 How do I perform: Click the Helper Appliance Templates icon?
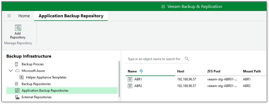pos(22,77)
